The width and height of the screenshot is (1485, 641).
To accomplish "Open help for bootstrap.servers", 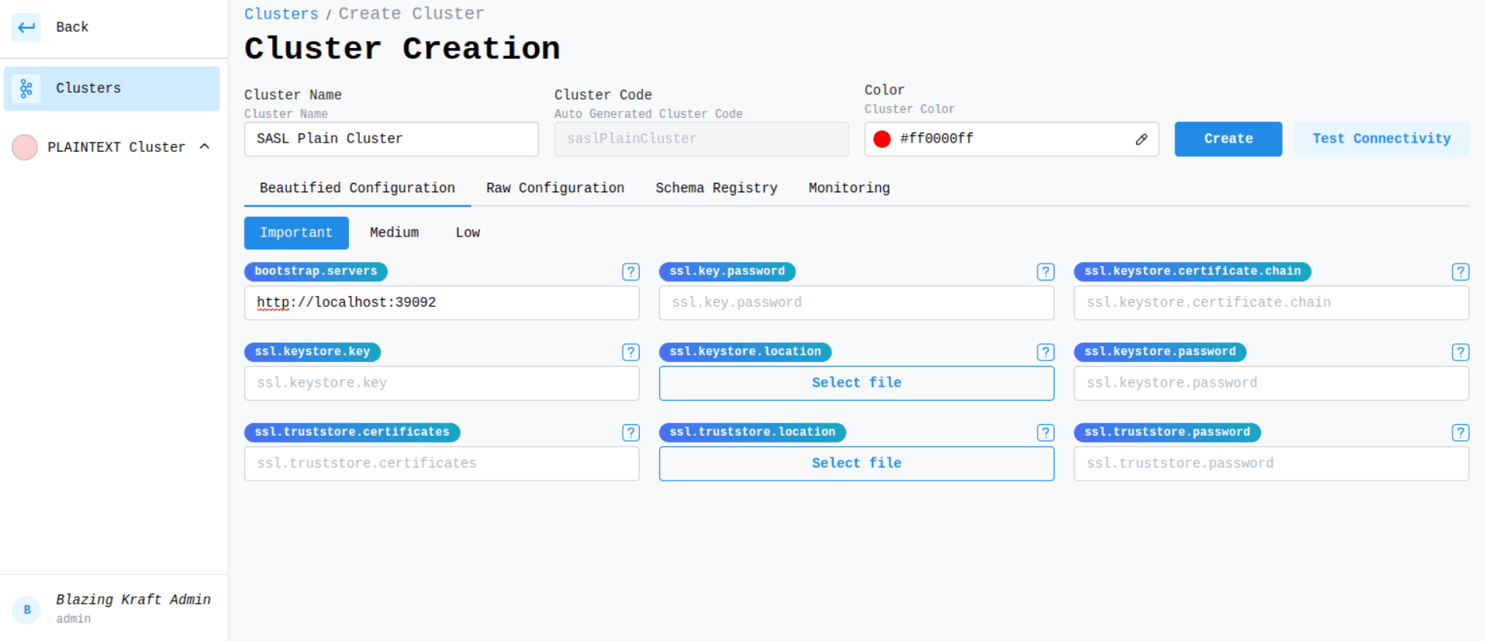I will pyautogui.click(x=630, y=272).
